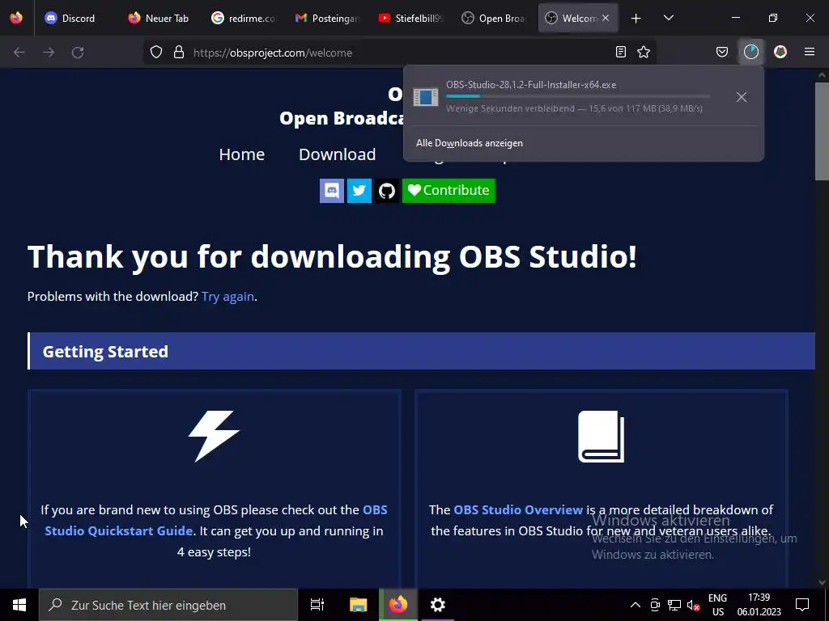Click the OBS installer file icon
829x621 pixels.
pos(426,97)
